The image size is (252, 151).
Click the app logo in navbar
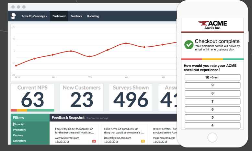click(x=14, y=16)
